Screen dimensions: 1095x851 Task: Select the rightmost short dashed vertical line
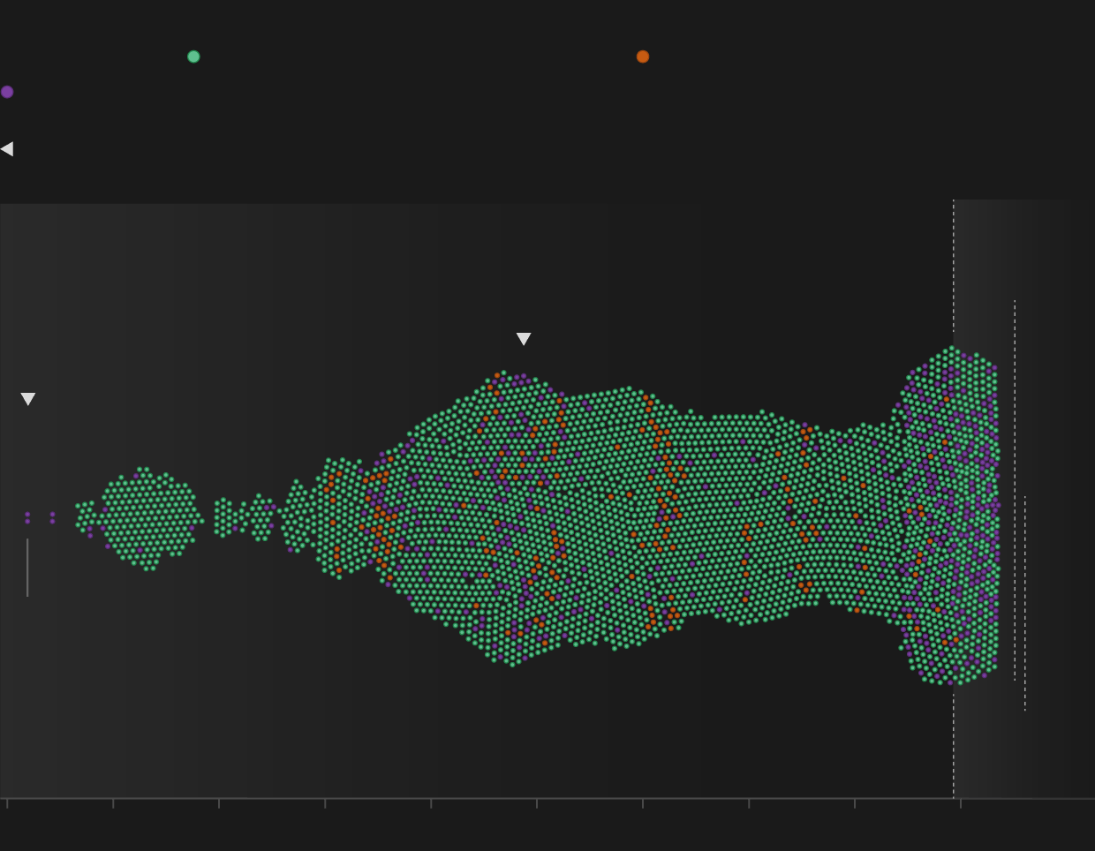tap(1025, 618)
